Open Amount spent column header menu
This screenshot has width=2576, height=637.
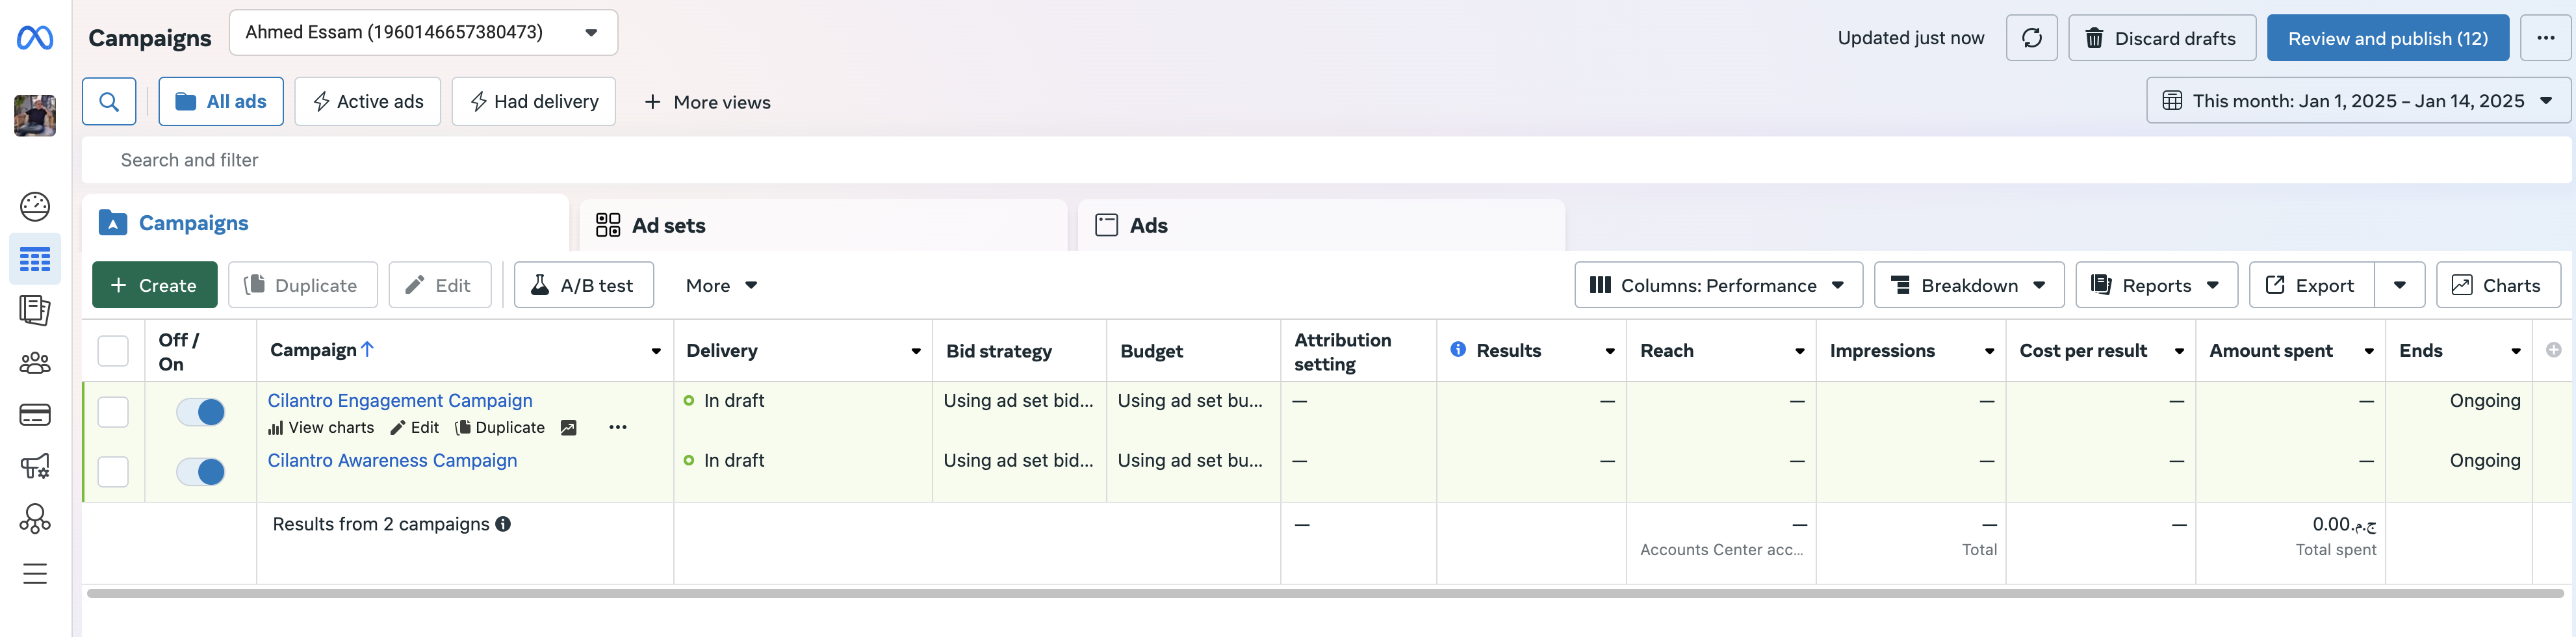2369,351
